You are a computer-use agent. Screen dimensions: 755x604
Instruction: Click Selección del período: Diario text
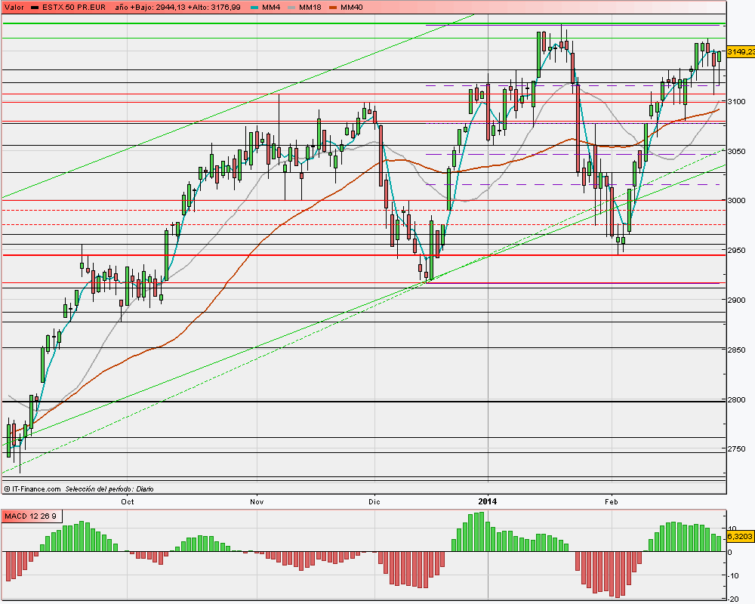[x=109, y=489]
